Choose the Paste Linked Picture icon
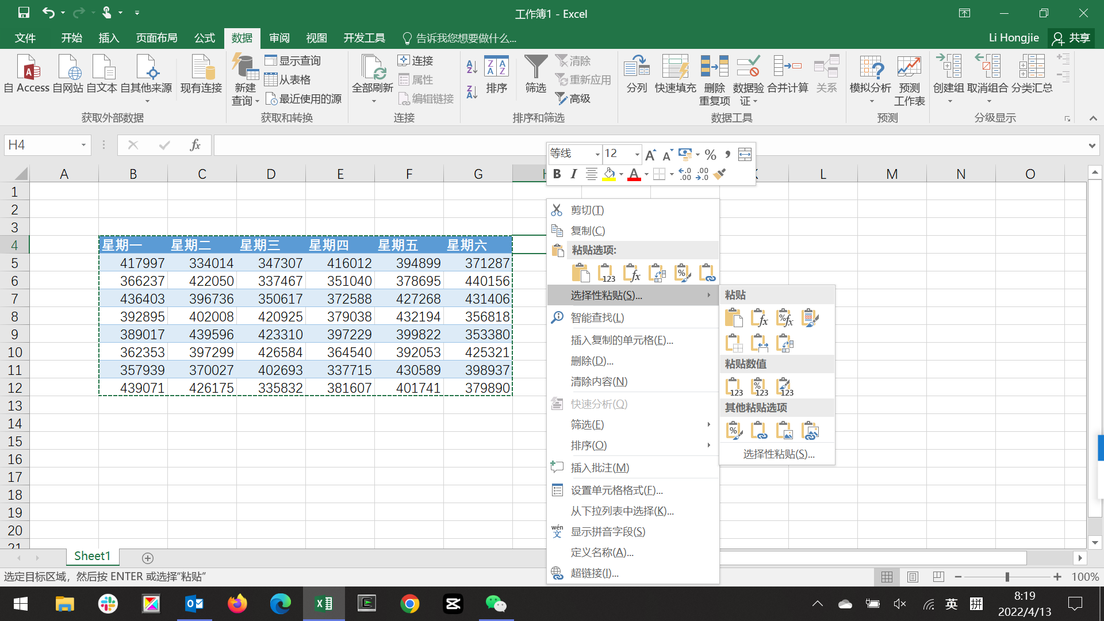Screen dimensions: 1104x621 (810, 431)
